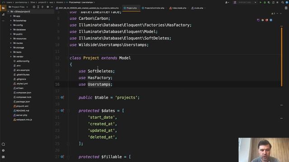
Task: Click the help question-mark icon bottom left
Action: click(x=3, y=150)
